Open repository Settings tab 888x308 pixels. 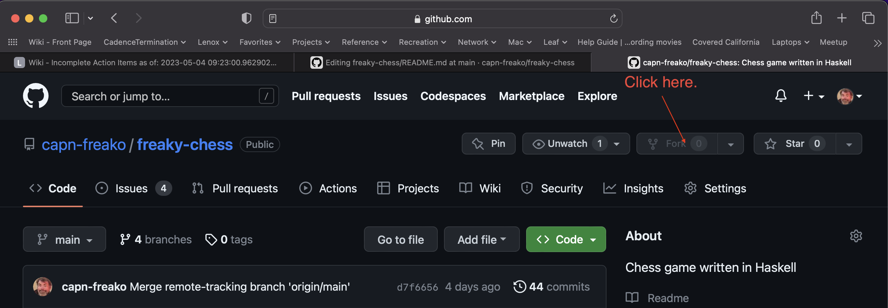pyautogui.click(x=715, y=188)
